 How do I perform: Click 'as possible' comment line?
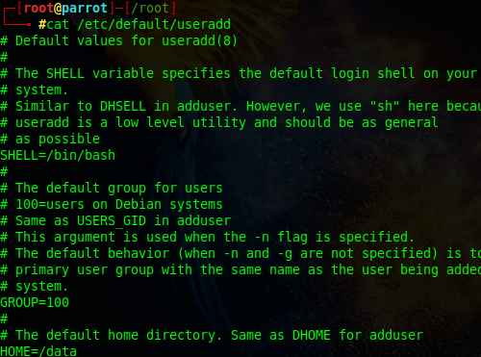pos(58,140)
